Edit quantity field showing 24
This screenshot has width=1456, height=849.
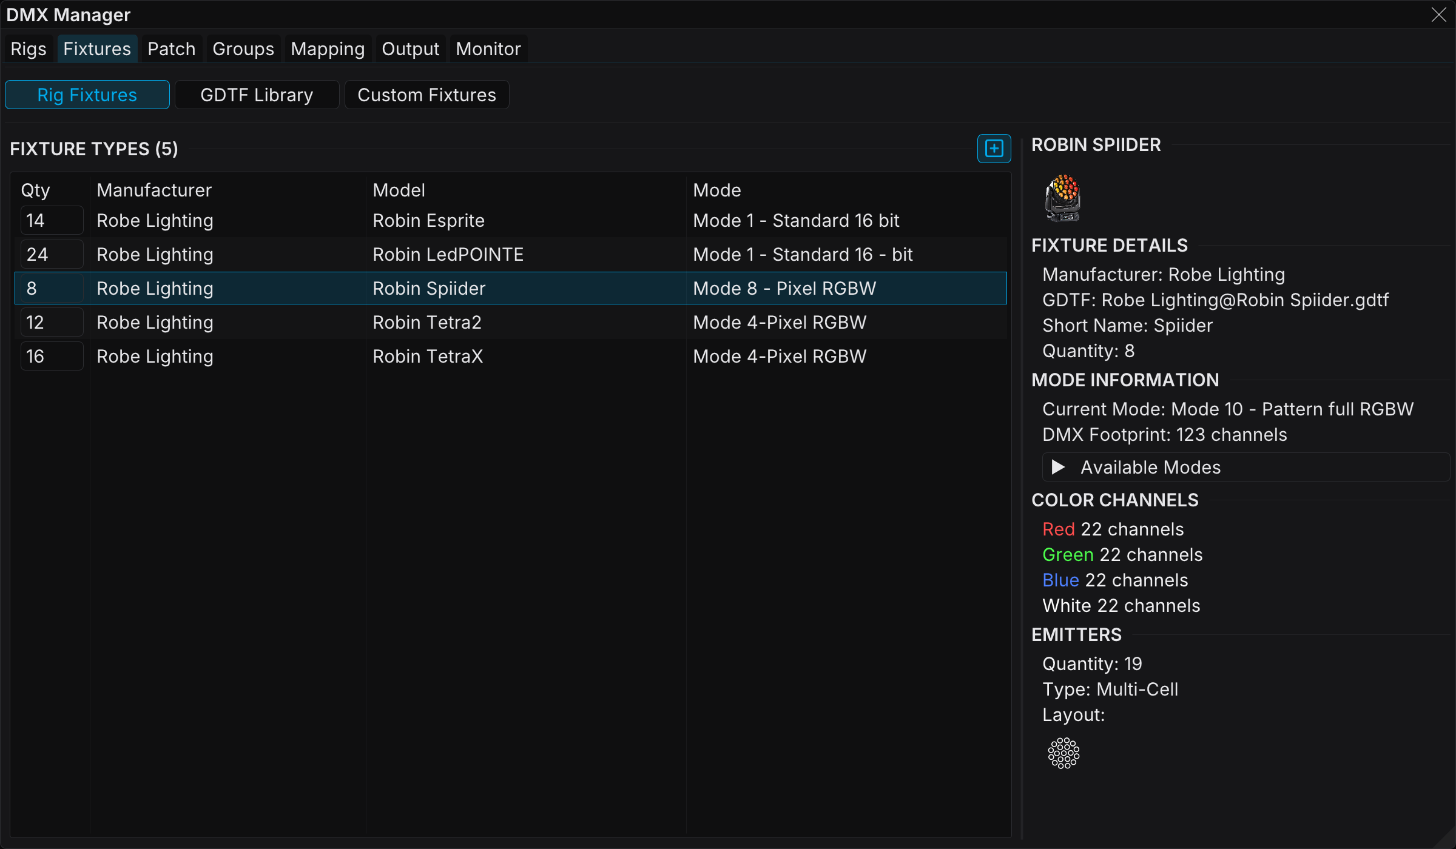(52, 254)
